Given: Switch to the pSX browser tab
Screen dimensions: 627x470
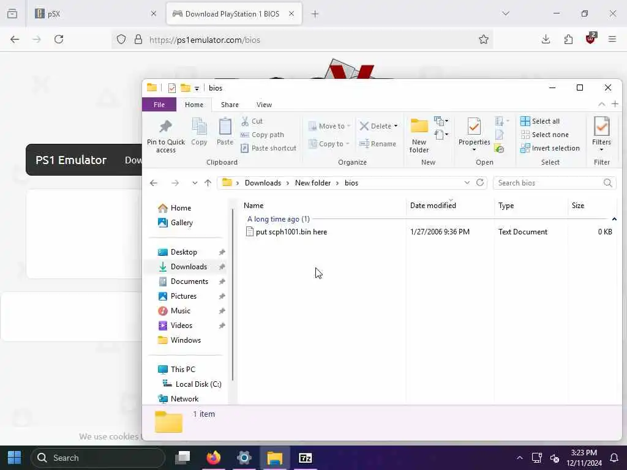Looking at the screenshot, I should click(x=95, y=14).
